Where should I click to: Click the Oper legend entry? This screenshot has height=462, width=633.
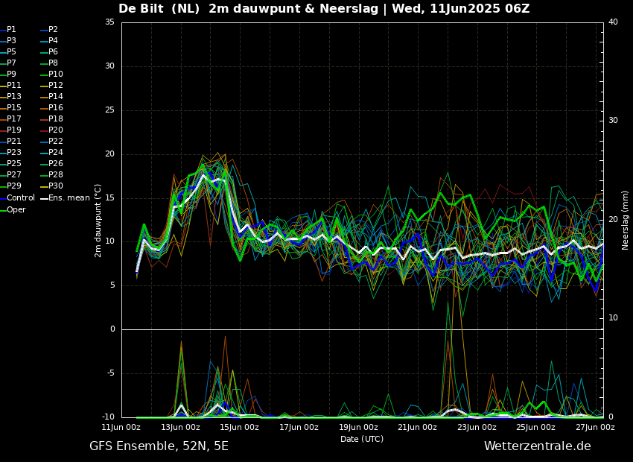[x=16, y=209]
